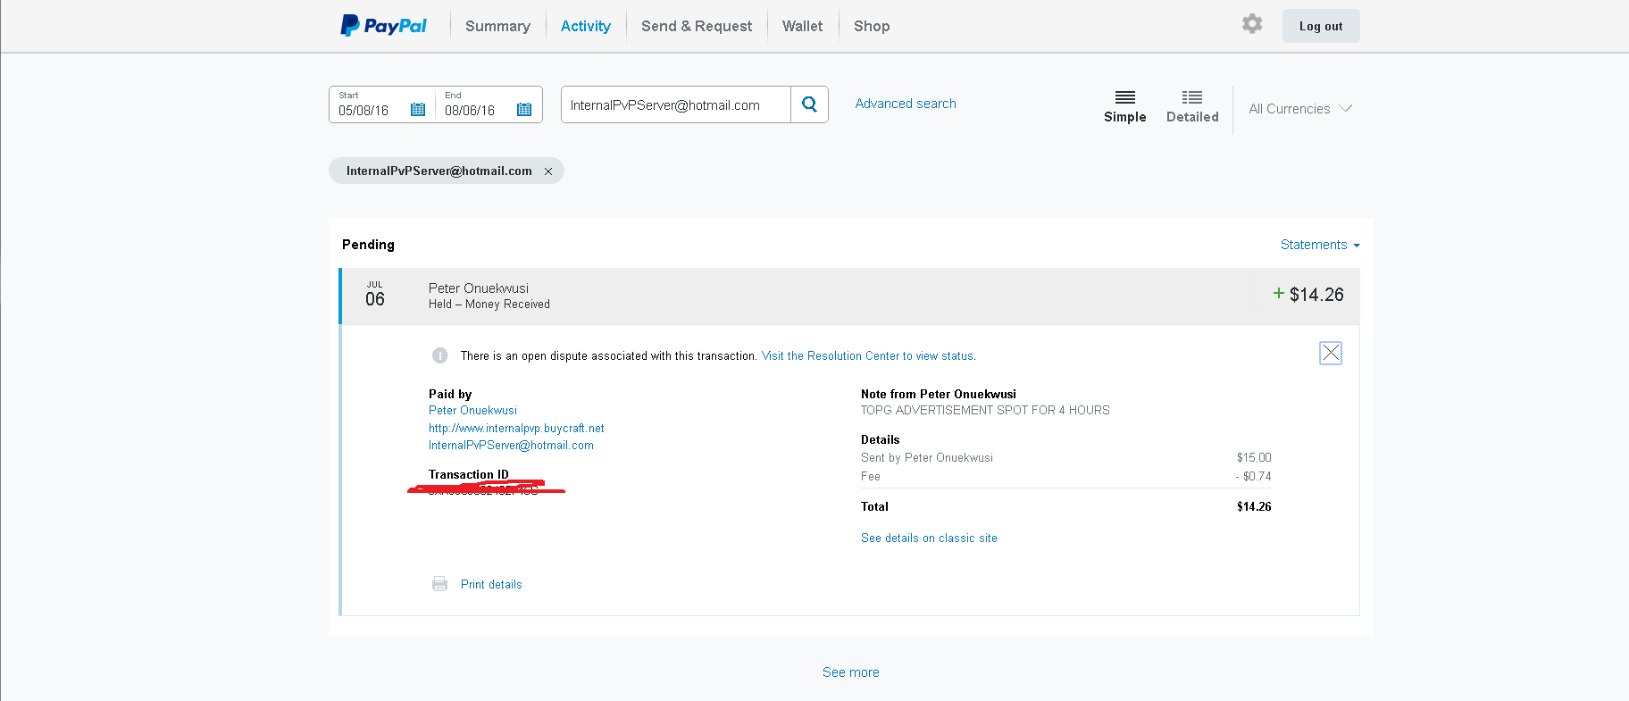Screen dimensions: 1629x701
Task: Close the expanded transaction details
Action: pyautogui.click(x=1331, y=353)
